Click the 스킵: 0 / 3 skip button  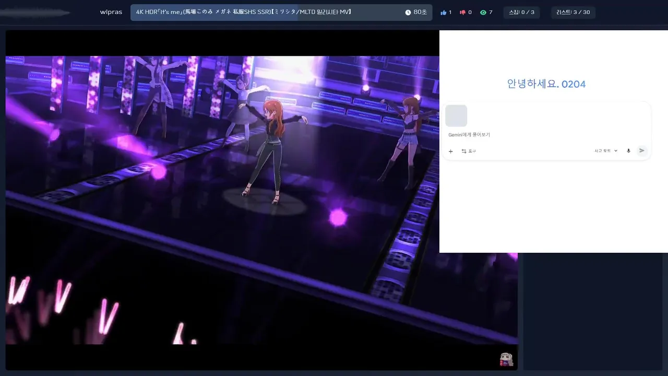[x=521, y=13]
